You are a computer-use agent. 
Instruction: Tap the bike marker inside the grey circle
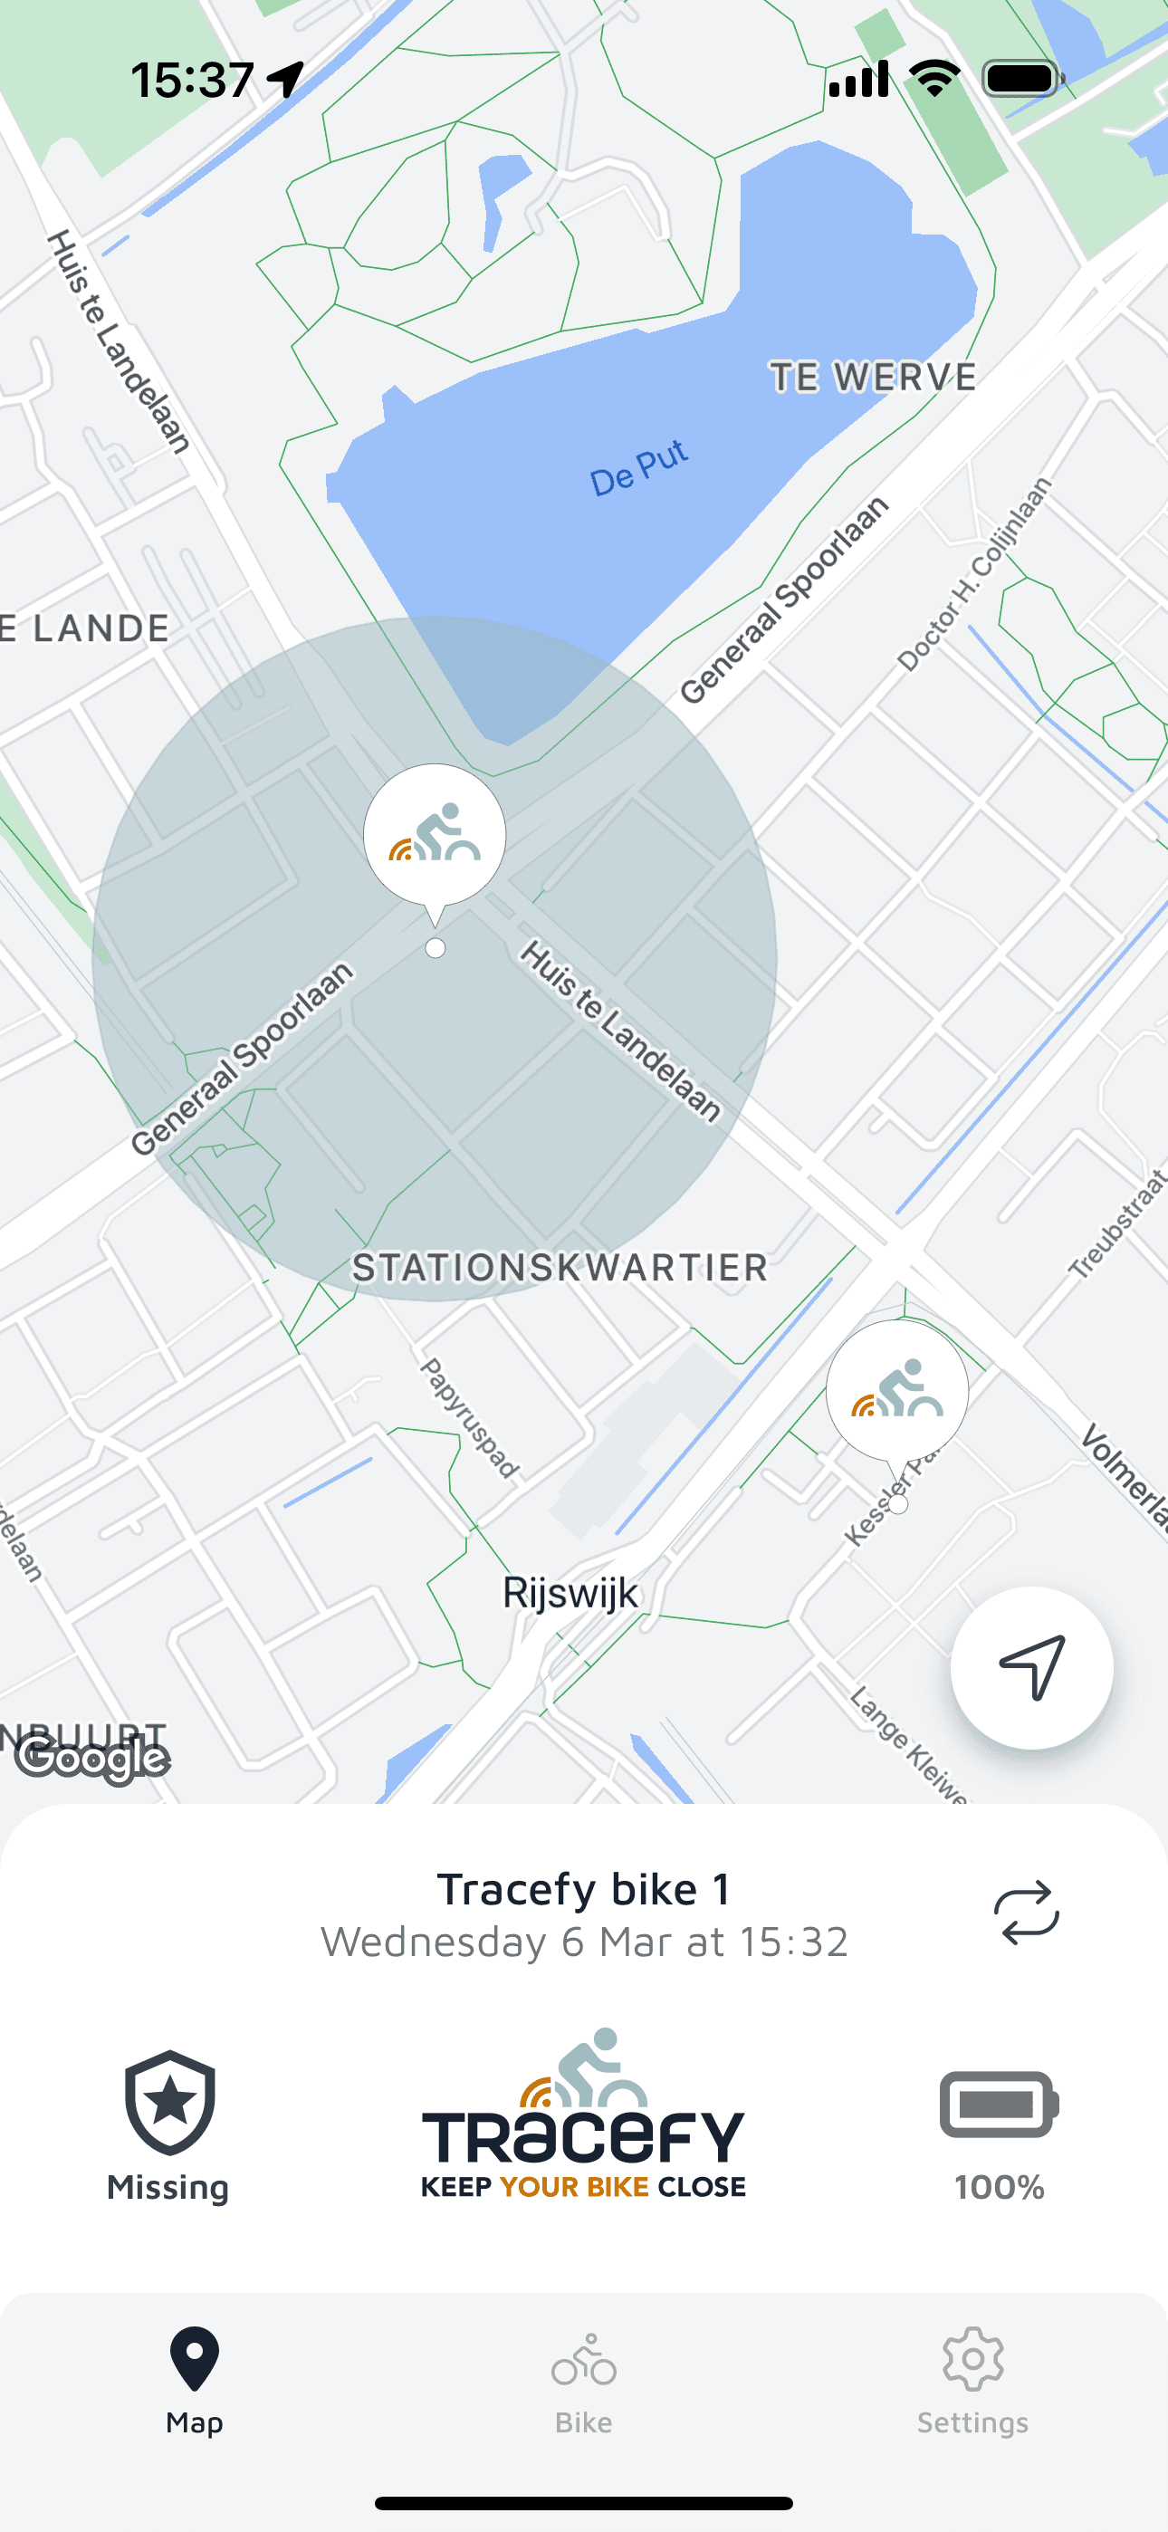click(x=435, y=836)
